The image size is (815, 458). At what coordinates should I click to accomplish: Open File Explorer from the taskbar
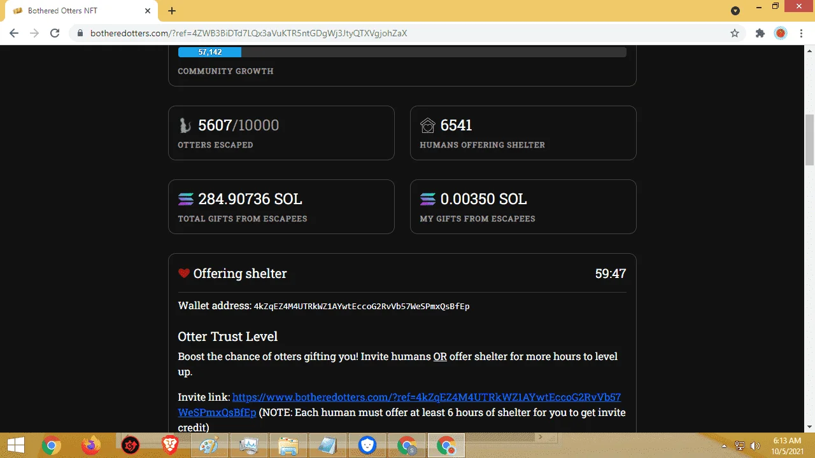(288, 445)
